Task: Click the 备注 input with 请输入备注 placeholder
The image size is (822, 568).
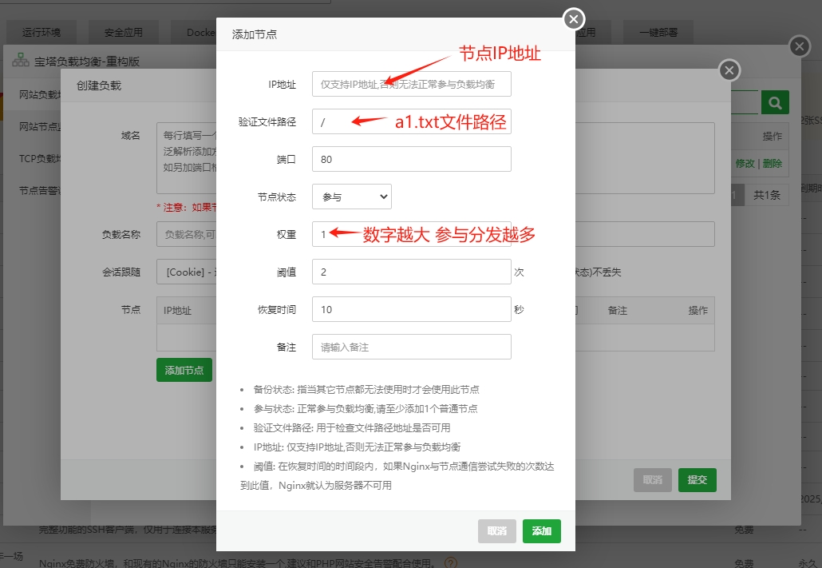Action: tap(412, 347)
